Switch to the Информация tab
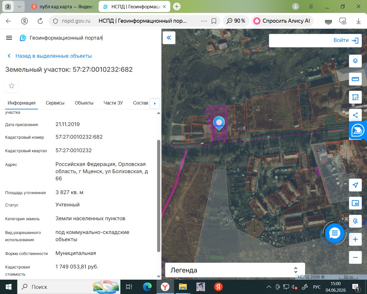This screenshot has height=294, width=367. point(22,103)
